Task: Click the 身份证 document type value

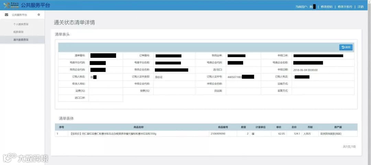Action: click(159, 77)
